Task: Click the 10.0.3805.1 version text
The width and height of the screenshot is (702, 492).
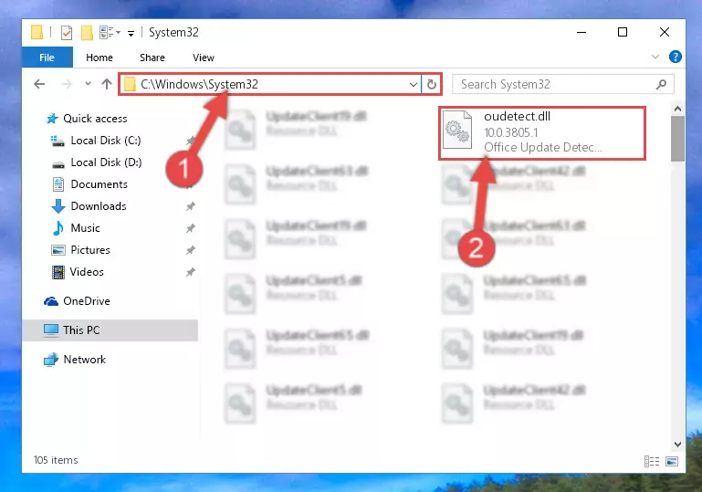Action: click(511, 132)
